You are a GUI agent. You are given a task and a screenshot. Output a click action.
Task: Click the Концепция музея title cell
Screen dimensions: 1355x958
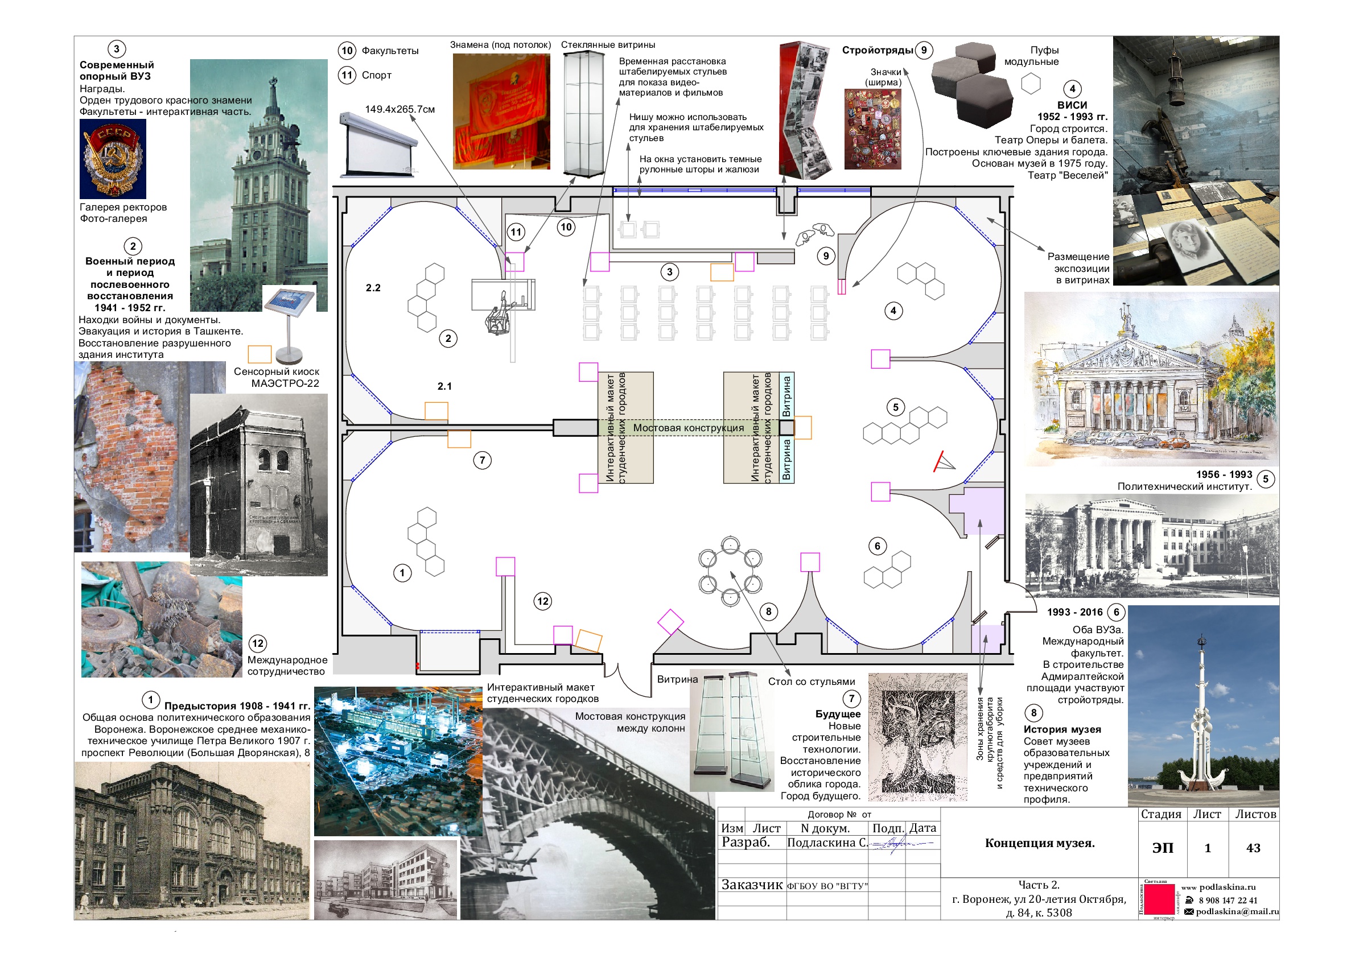1039,843
